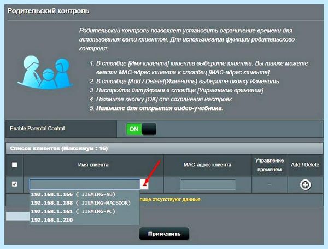Turn off Enable Parental Control switch
The height and width of the screenshot is (249, 328).
tap(141, 129)
